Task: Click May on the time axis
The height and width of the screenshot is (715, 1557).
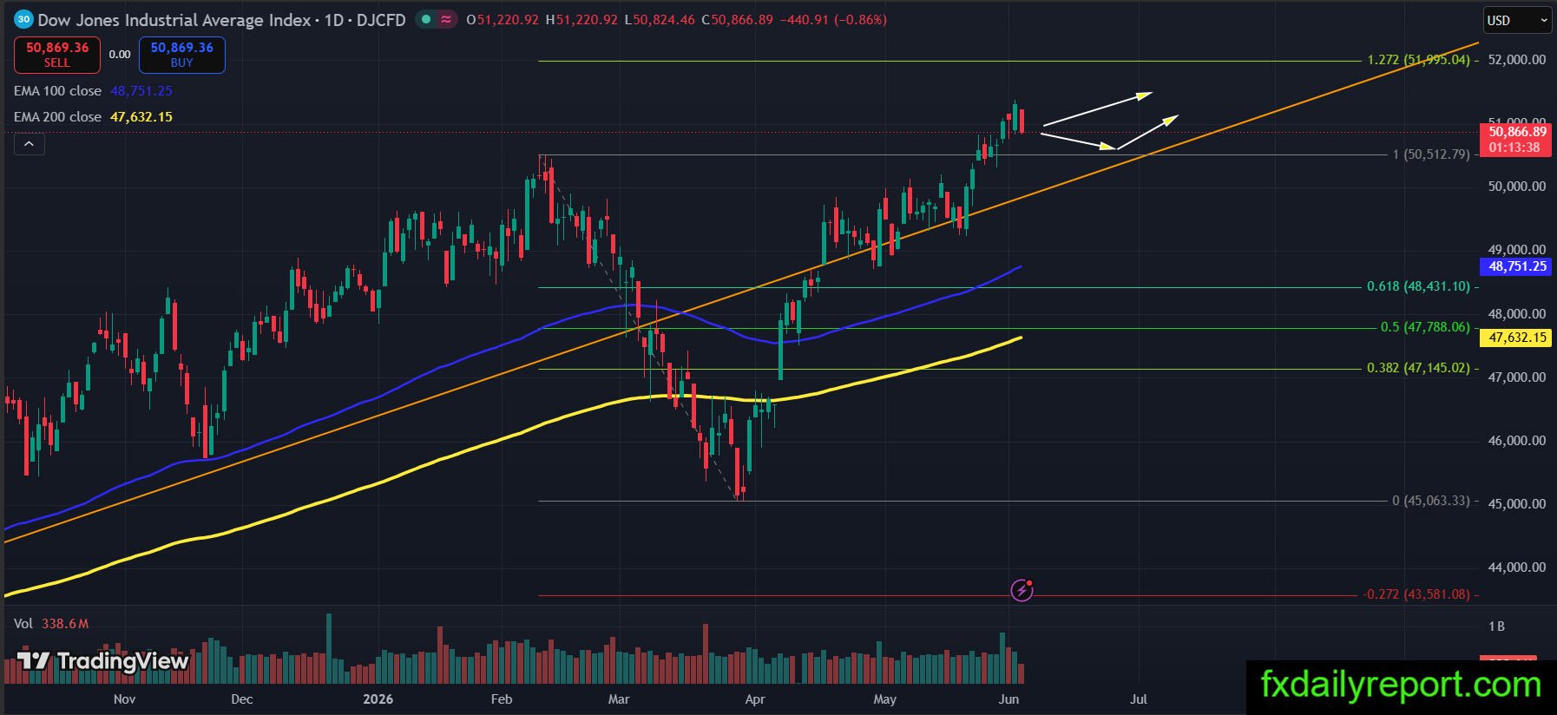Action: pyautogui.click(x=884, y=699)
